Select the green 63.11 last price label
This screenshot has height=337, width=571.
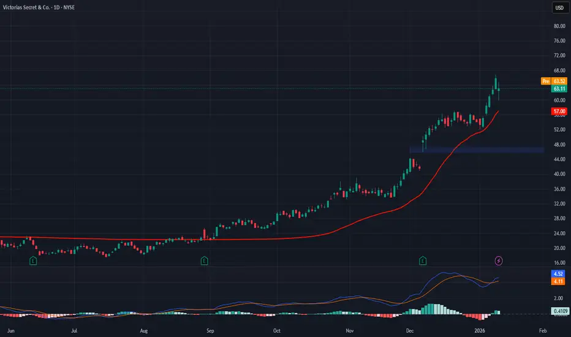point(559,88)
